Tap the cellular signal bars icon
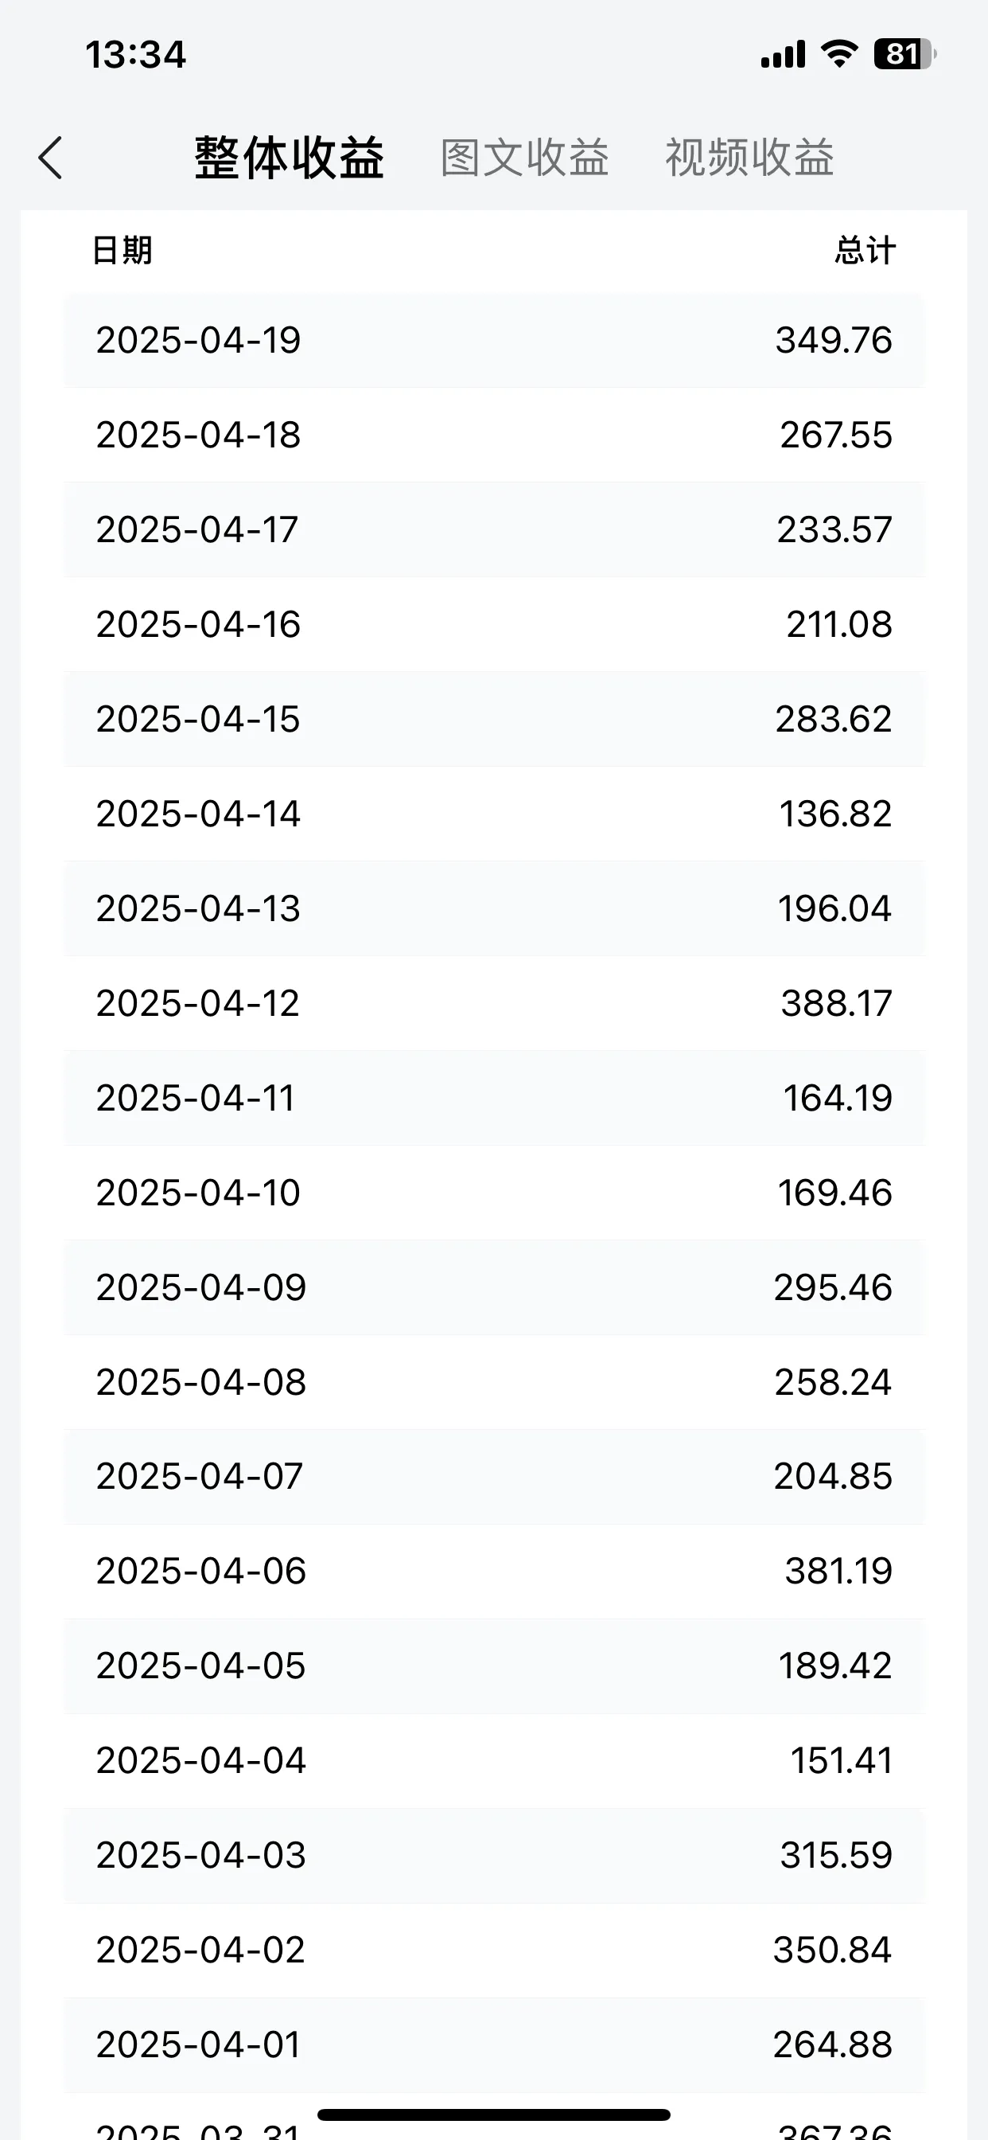Viewport: 988px width, 2140px height. coord(783,54)
